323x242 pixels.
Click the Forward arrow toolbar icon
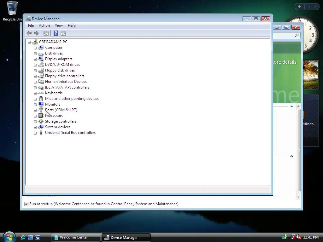pyautogui.click(x=36, y=33)
